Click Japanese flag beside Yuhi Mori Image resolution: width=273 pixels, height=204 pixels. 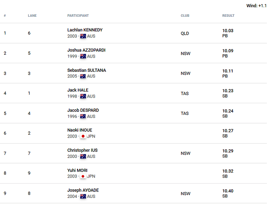pyautogui.click(x=83, y=176)
